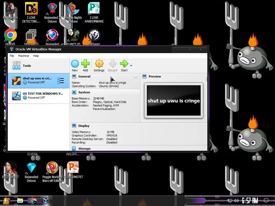The height and width of the screenshot is (206, 275).
Task: Select the Recycle Bin desktop icon
Action: click(10, 11)
